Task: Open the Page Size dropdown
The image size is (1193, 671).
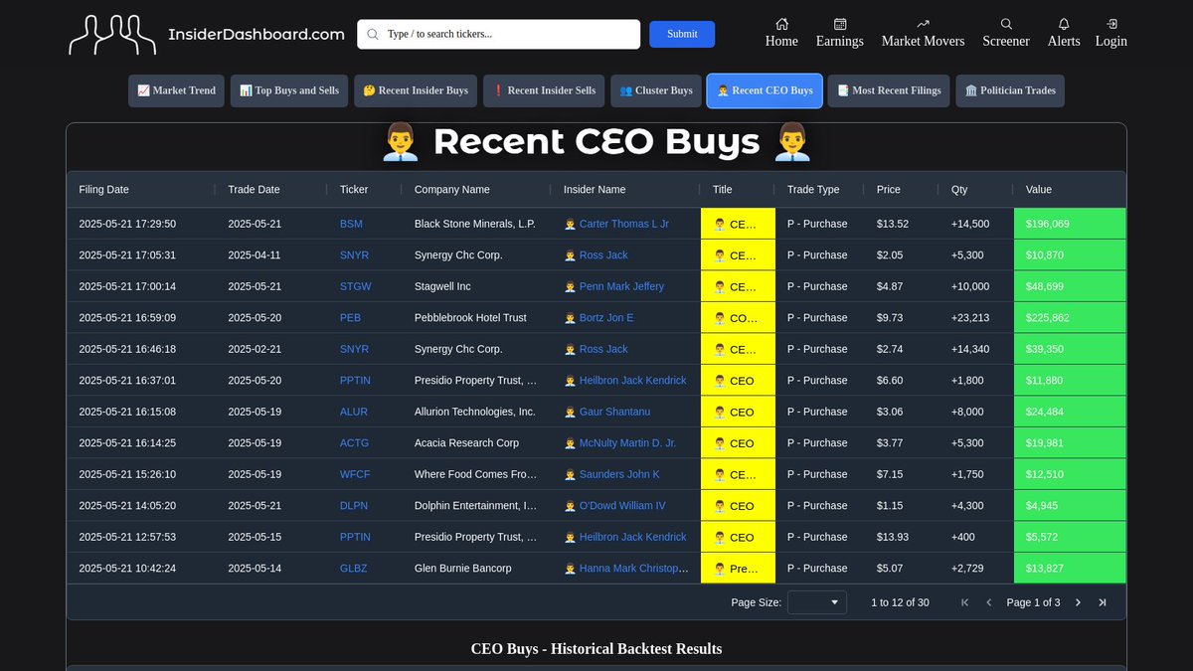Action: 817,602
